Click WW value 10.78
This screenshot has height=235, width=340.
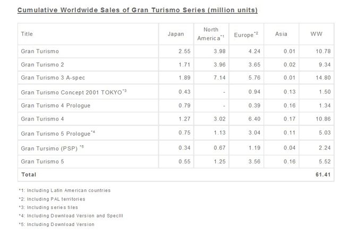pos(323,51)
